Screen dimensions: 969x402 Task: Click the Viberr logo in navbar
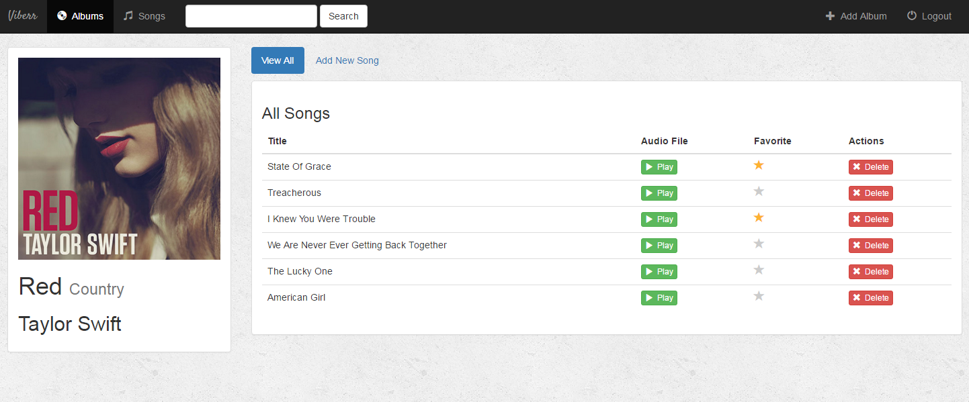coord(23,16)
